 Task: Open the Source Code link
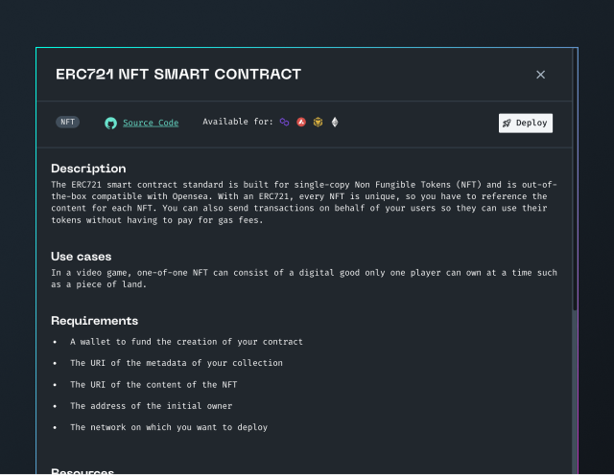[151, 123]
